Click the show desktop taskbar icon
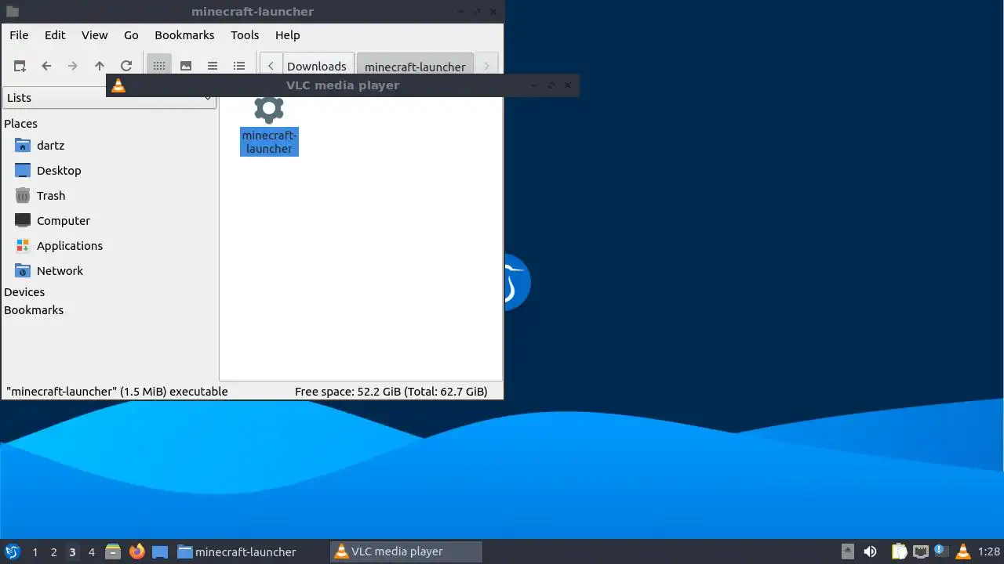1004x564 pixels. pos(160,551)
